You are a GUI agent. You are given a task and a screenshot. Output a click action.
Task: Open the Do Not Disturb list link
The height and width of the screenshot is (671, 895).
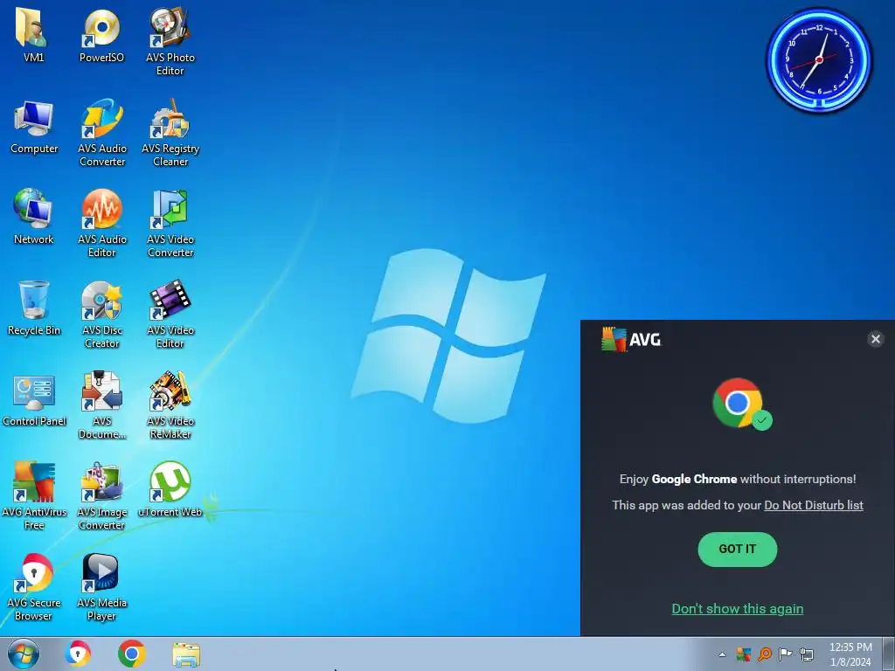click(814, 505)
